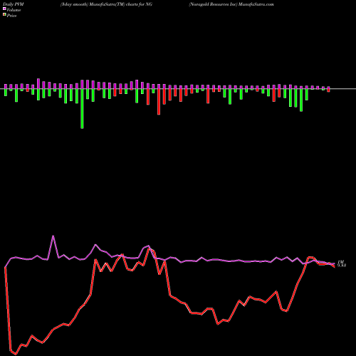Screen dimensions: 356x356
Task: Click the '(Novagold Resources Inc) MunafaSutra.com' text
Action: point(231,4)
